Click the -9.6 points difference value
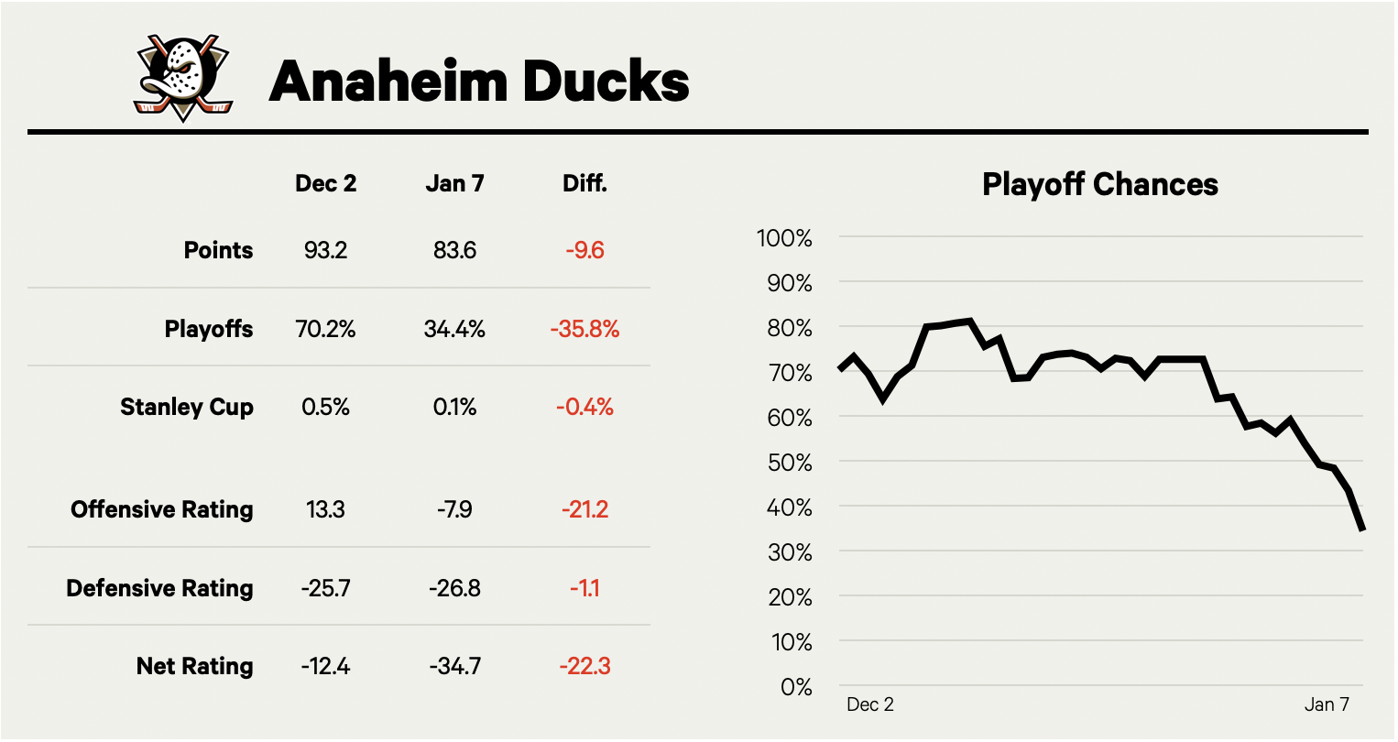Image resolution: width=1398 pixels, height=742 pixels. tap(584, 250)
